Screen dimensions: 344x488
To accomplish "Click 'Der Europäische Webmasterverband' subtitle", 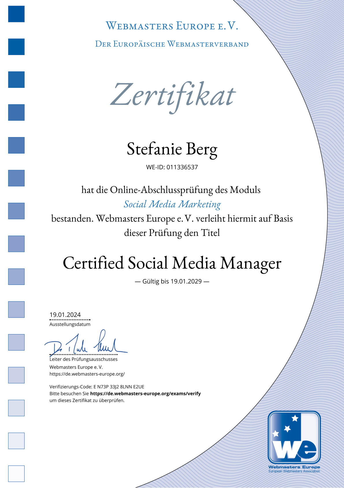I will point(172,44).
